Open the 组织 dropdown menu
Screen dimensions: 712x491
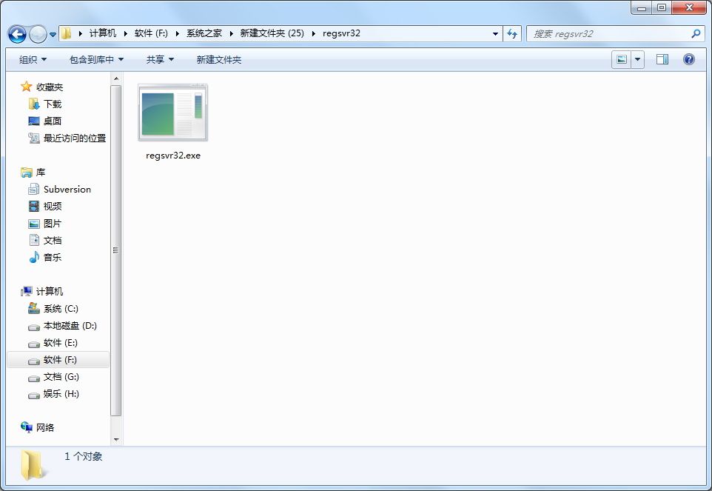[31, 59]
